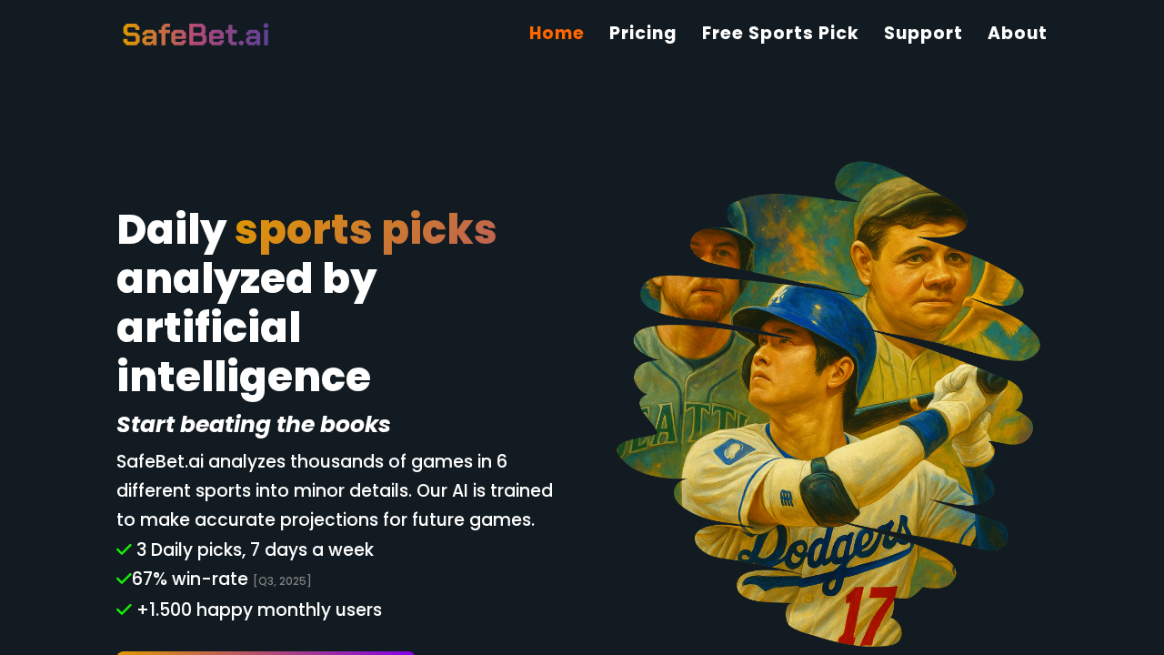Image resolution: width=1164 pixels, height=655 pixels.
Task: Navigate to the Pricing section
Action: [643, 32]
